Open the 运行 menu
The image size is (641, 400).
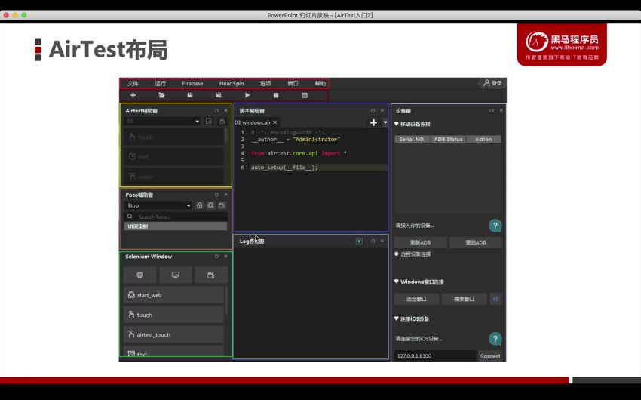tap(160, 84)
